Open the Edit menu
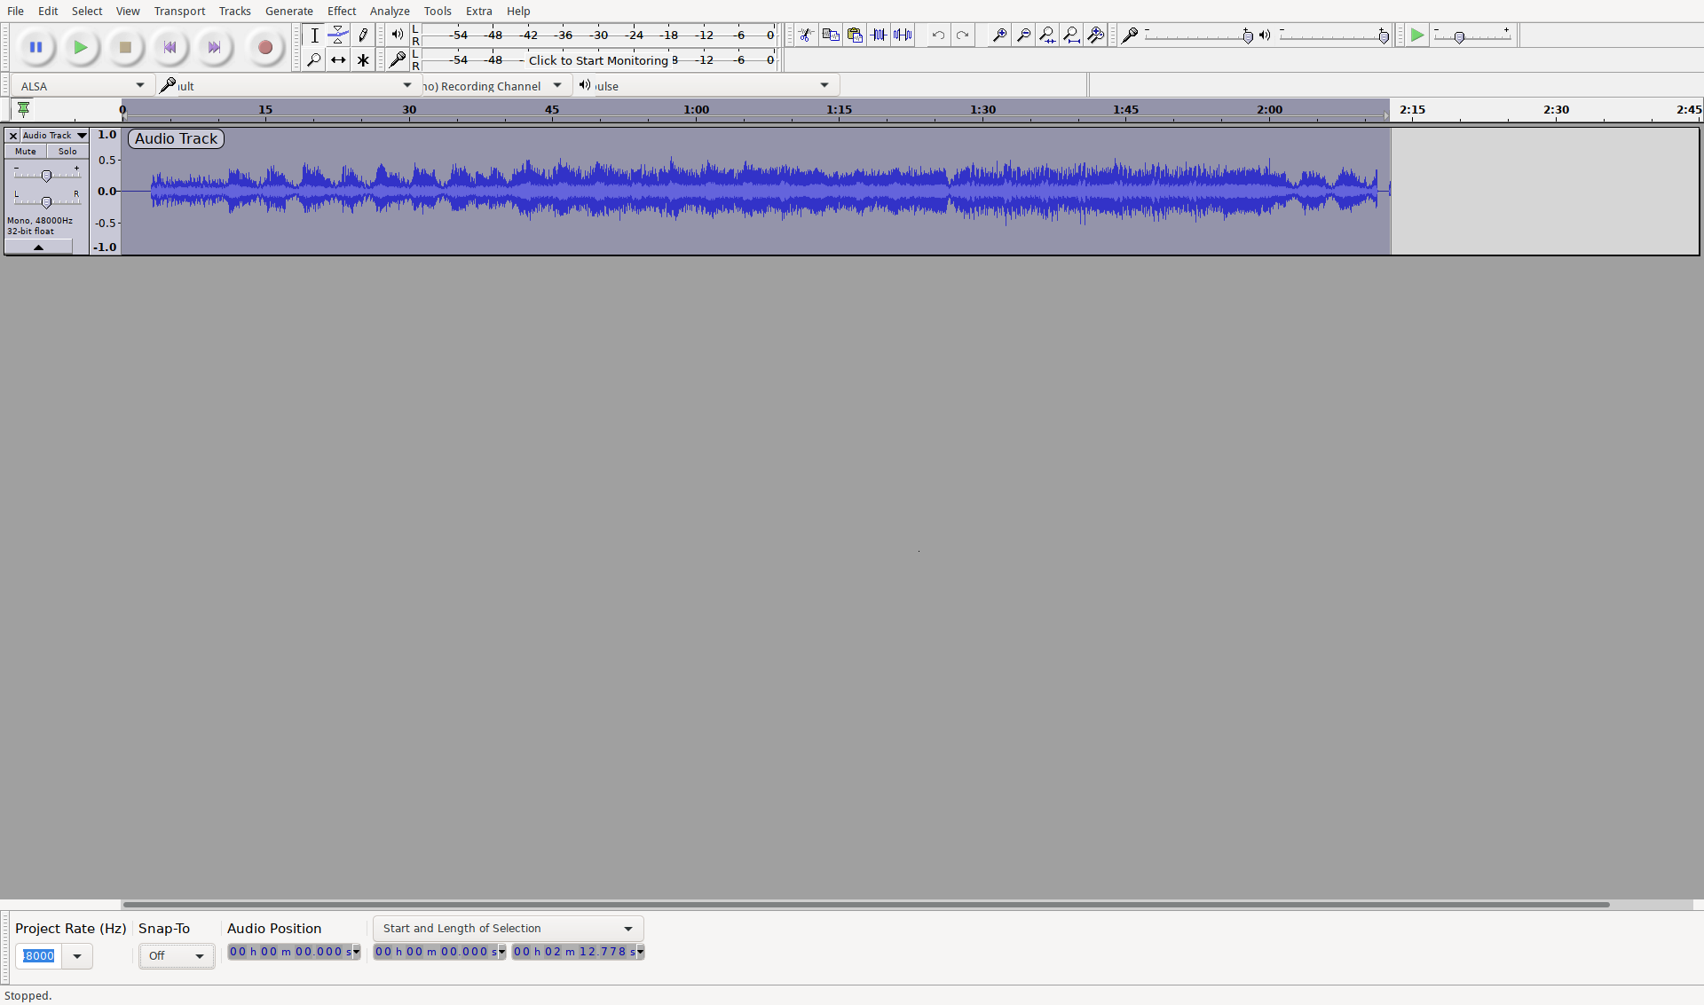The image size is (1704, 1005). click(x=48, y=11)
